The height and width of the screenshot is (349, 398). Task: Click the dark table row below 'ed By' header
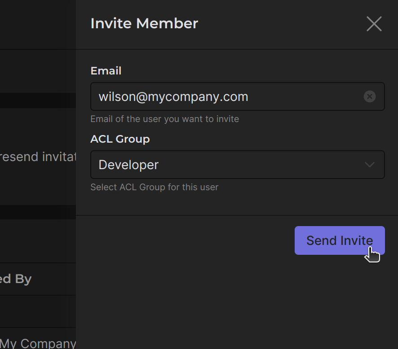[x=38, y=311]
